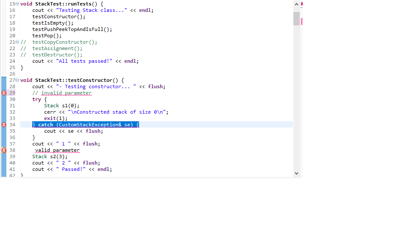Click the pink error indicator atop overview ruler
407x229 pixels.
click(301, 4)
